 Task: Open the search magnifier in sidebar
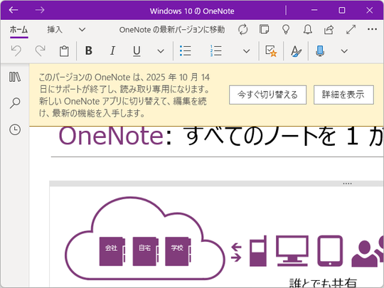[15, 103]
